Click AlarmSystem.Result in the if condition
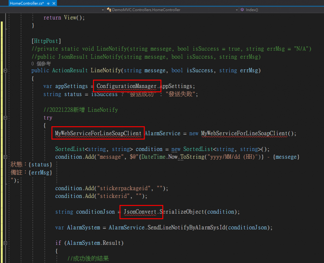This screenshot has width=324, height=263. click(94, 243)
